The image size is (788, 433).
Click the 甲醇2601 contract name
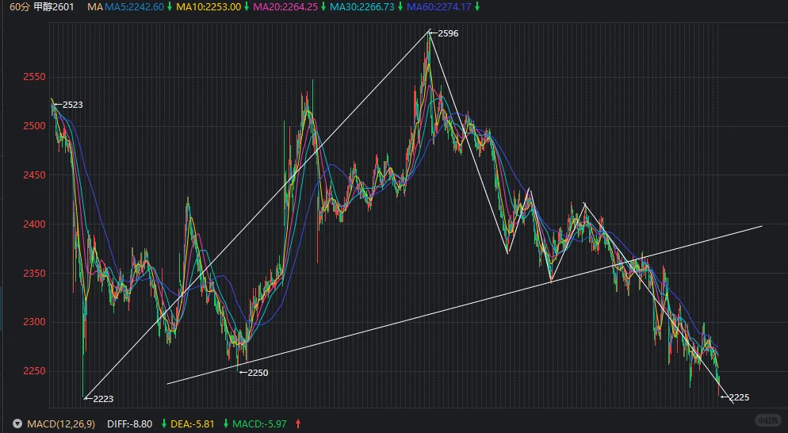coord(54,7)
